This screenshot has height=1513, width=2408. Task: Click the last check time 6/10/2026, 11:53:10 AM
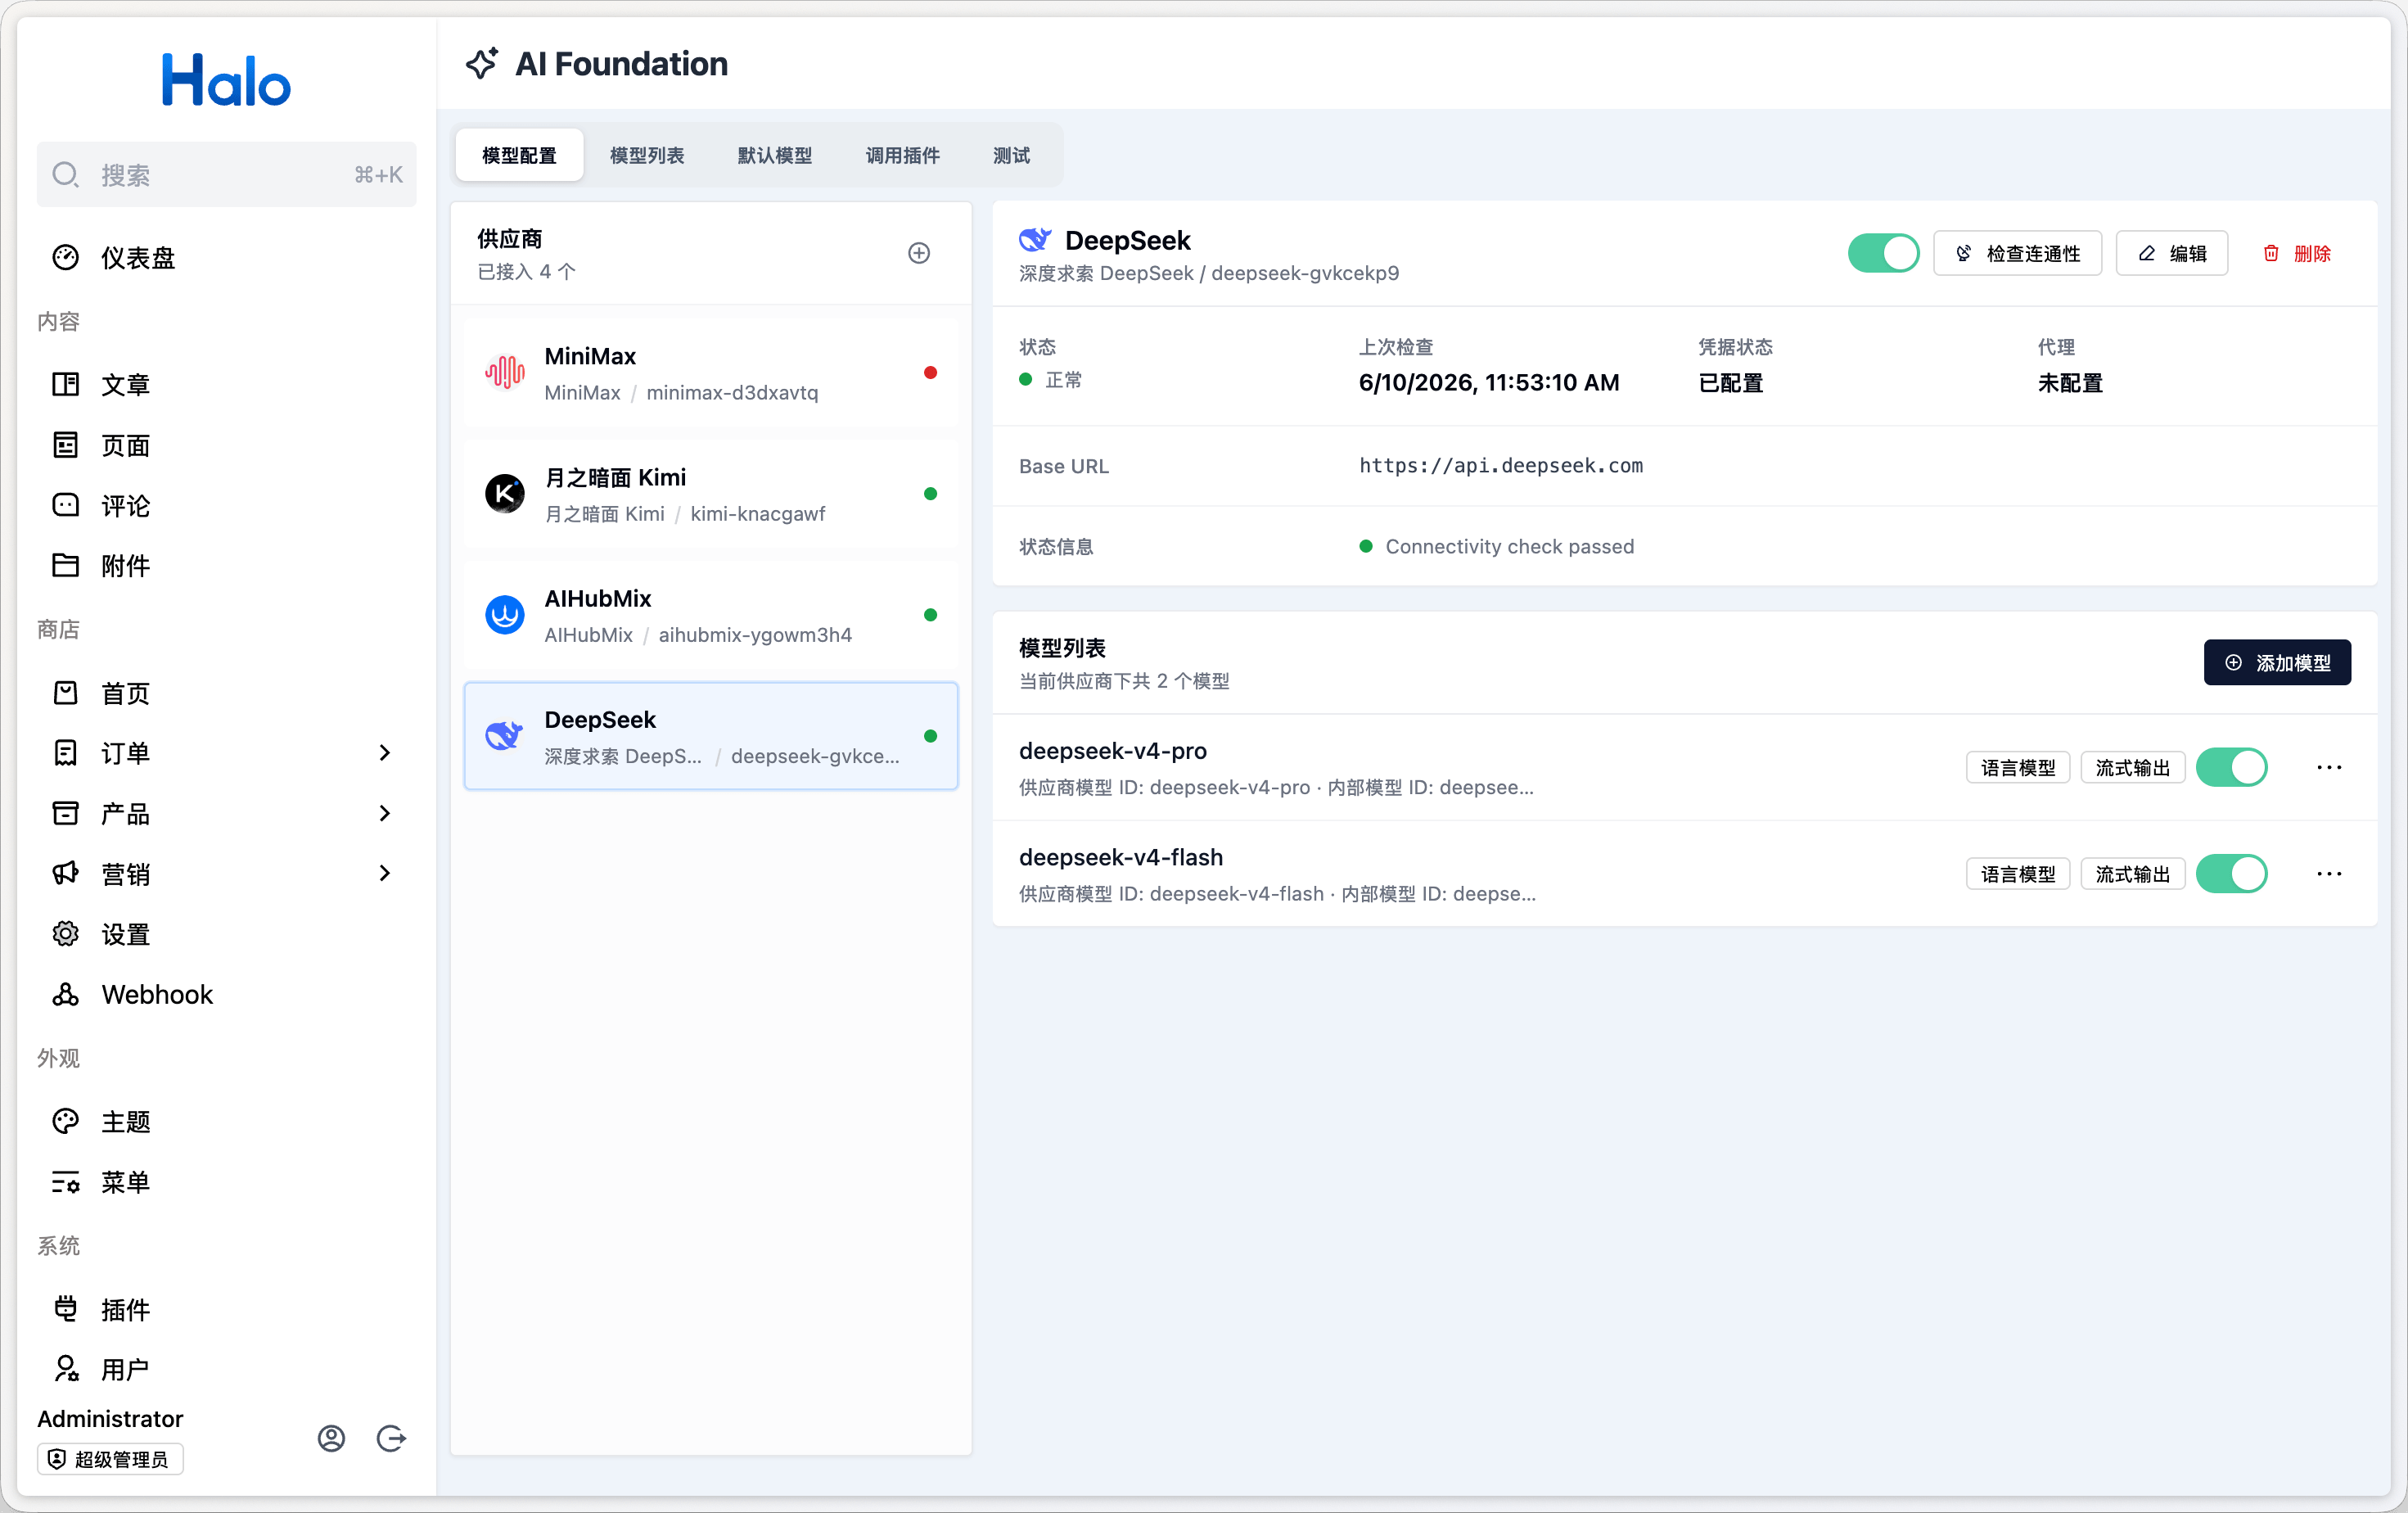1488,383
